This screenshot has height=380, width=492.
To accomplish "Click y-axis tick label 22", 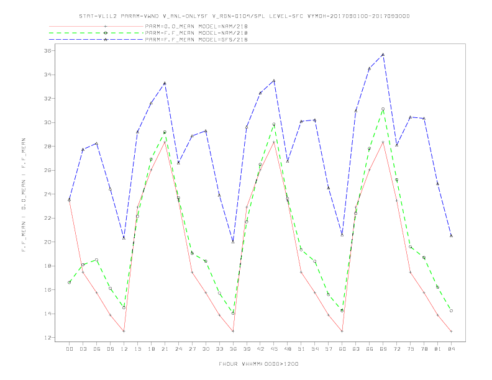I will tap(48, 218).
